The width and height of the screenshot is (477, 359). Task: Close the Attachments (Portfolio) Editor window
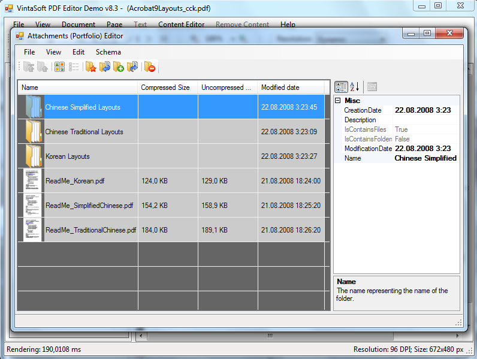[x=449, y=33]
